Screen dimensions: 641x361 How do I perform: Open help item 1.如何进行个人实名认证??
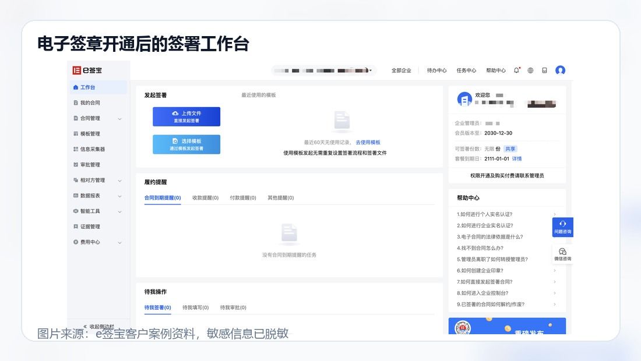pyautogui.click(x=485, y=214)
